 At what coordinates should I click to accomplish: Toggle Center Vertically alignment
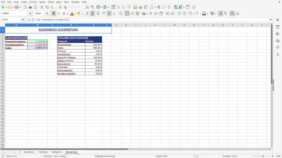(x=109, y=13)
